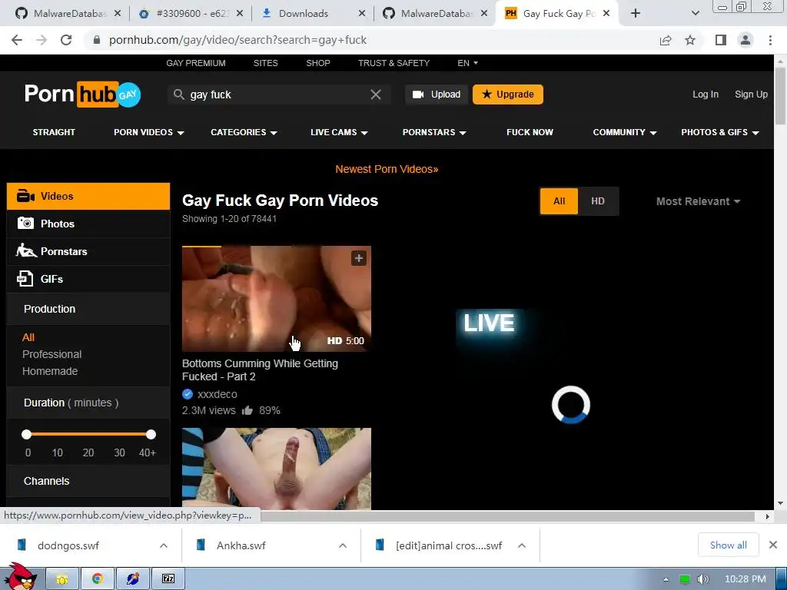Click the forward navigation arrow
The image size is (787, 590).
(42, 40)
